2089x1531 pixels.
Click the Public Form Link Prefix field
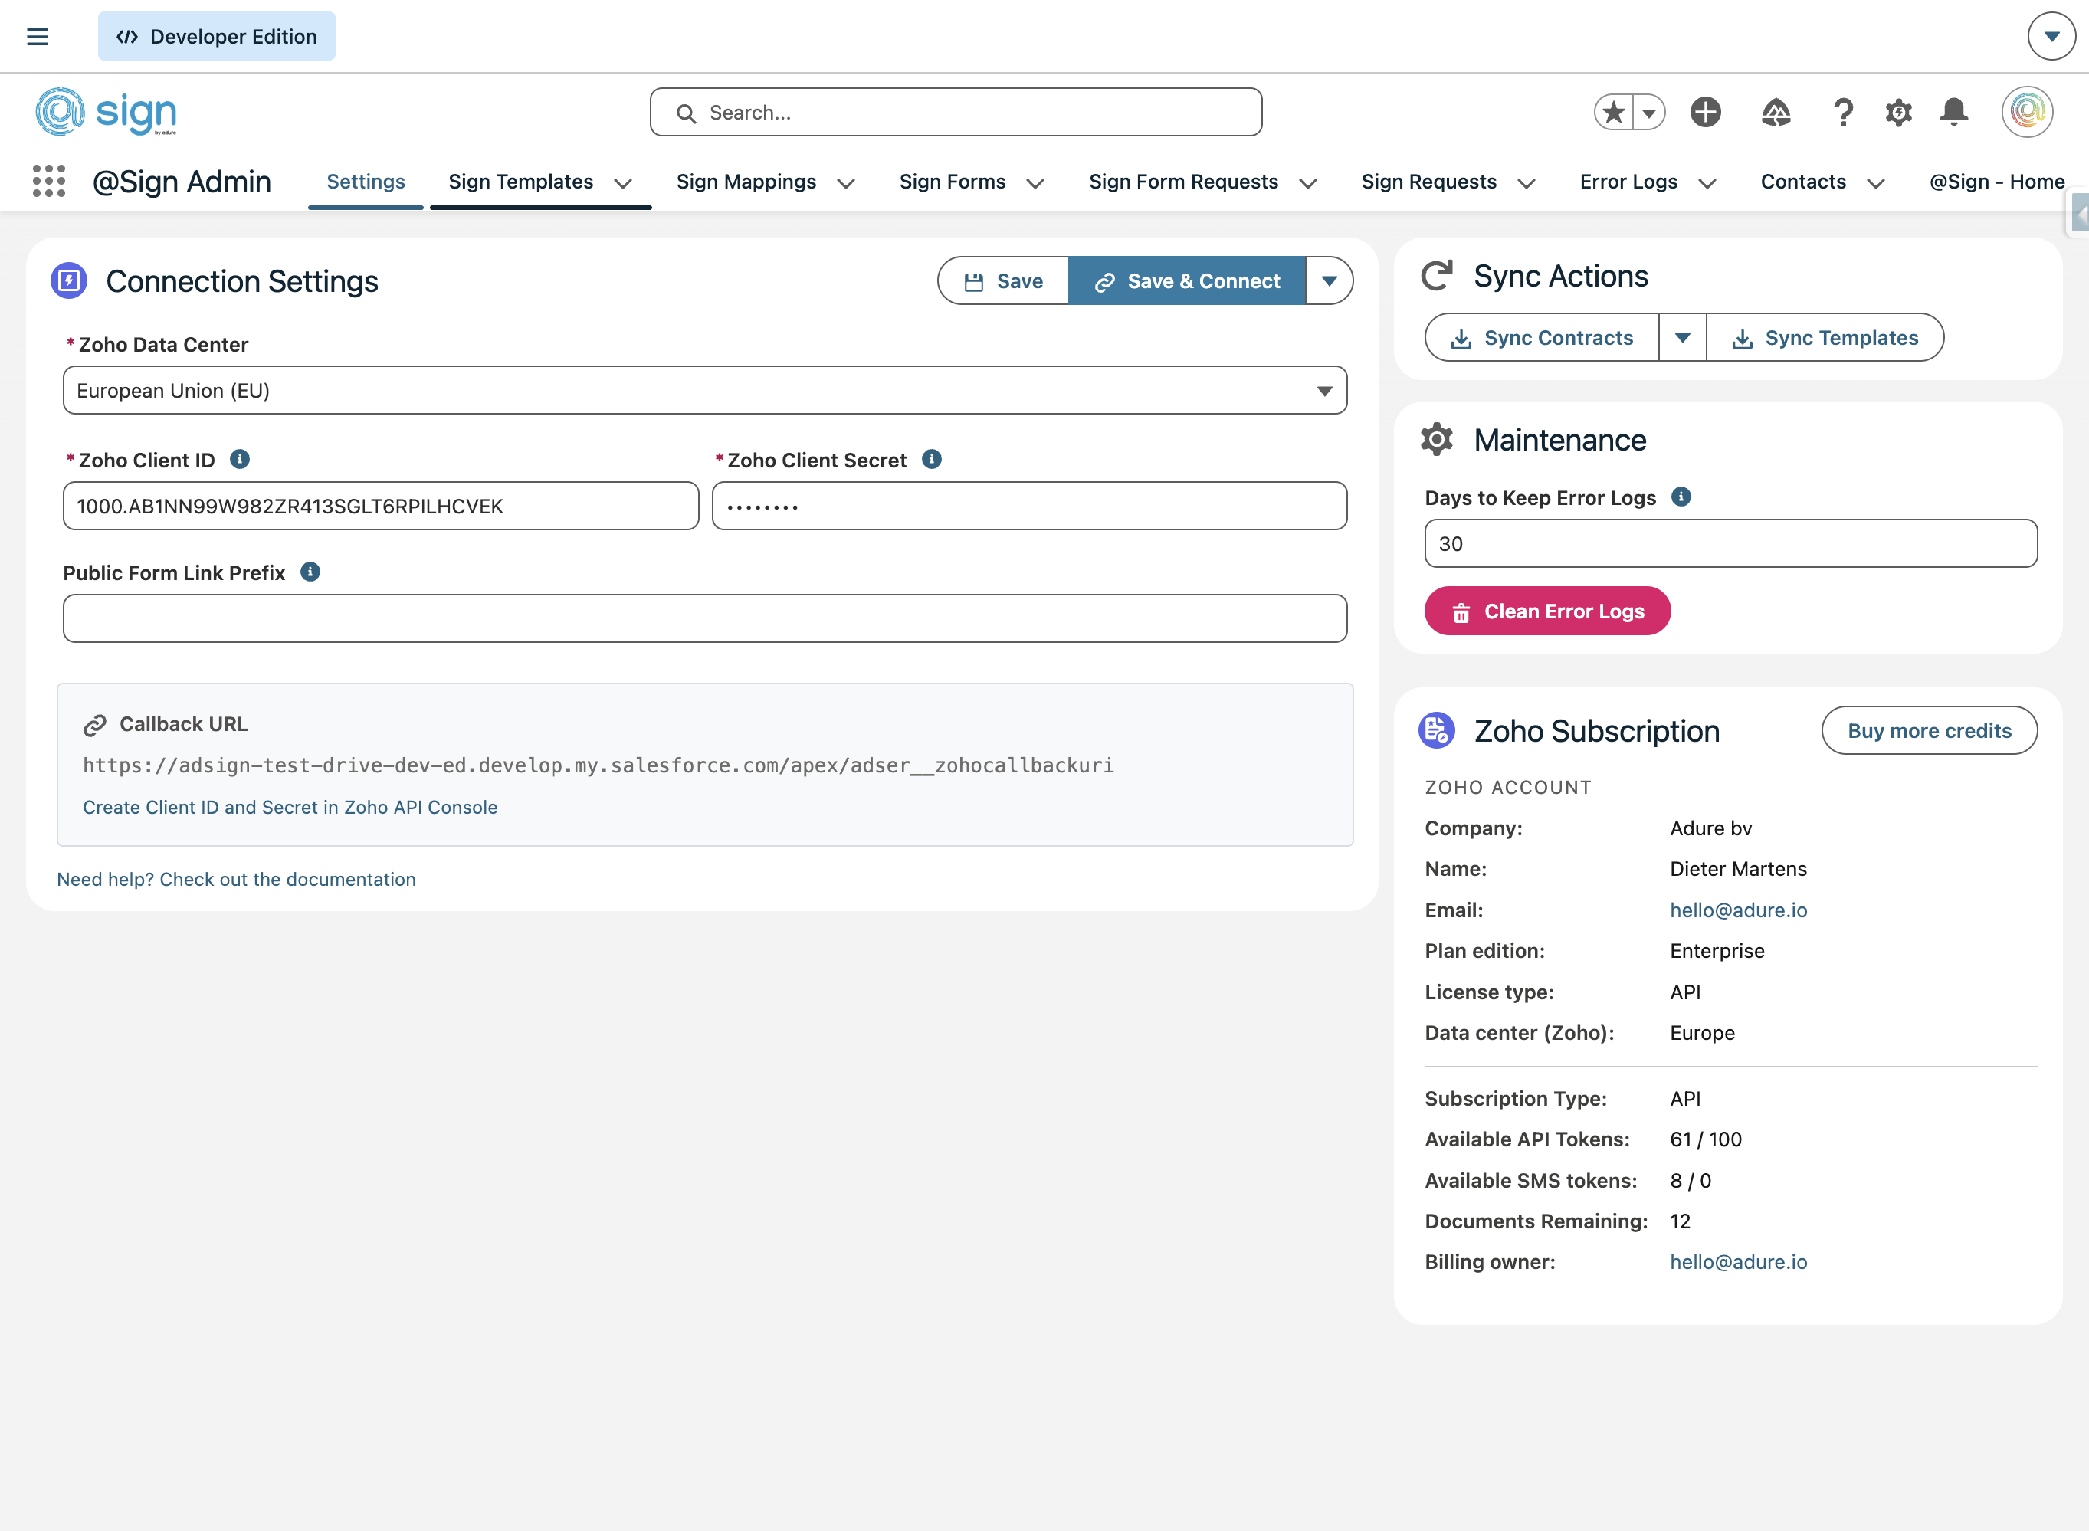pos(704,618)
